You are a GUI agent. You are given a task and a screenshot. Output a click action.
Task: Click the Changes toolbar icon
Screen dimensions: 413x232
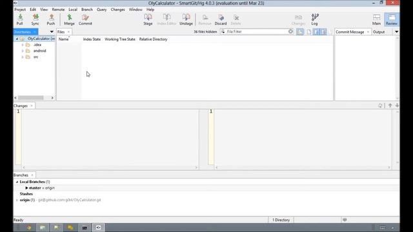coord(298,19)
